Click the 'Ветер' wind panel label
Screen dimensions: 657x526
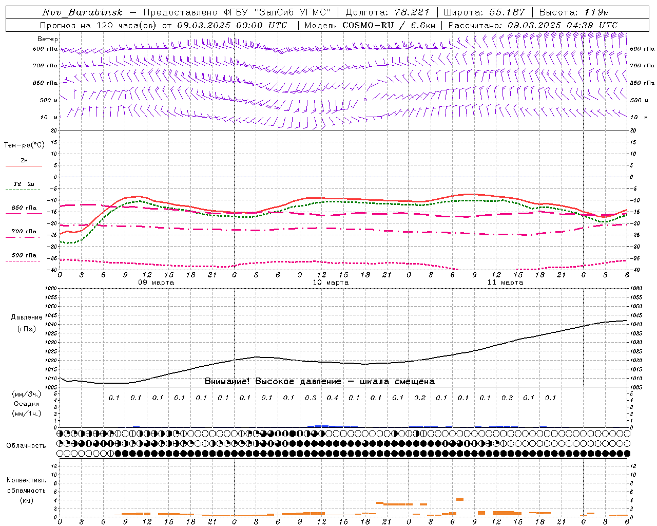47,39
